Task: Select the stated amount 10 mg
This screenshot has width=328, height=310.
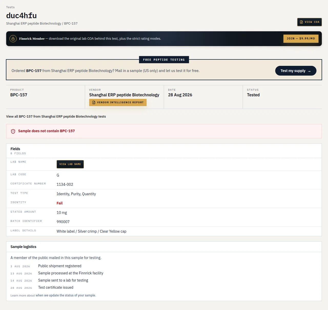Action: coord(62,213)
